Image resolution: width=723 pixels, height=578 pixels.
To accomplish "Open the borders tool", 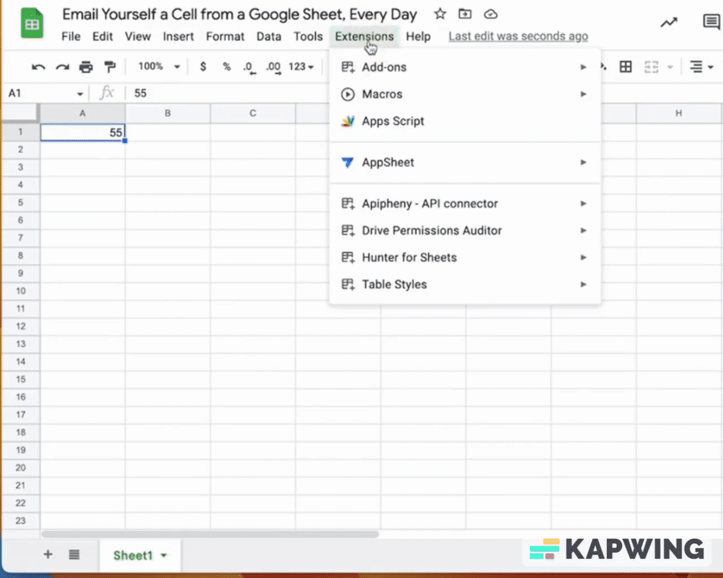I will tap(626, 67).
